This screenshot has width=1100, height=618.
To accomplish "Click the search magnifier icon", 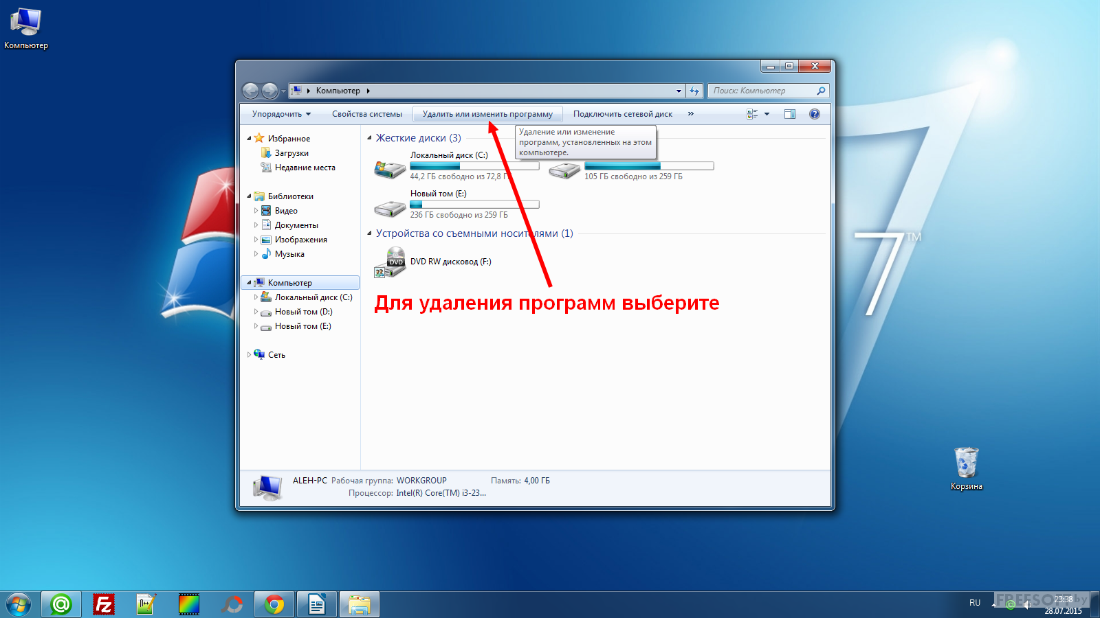I will coord(821,91).
